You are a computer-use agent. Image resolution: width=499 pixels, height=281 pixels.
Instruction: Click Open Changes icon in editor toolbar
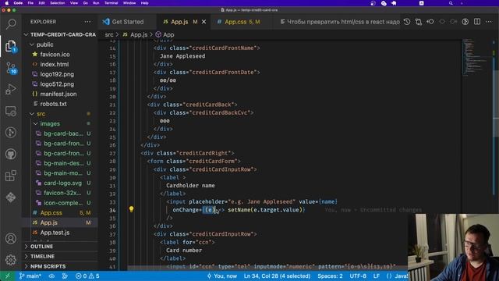[419, 22]
